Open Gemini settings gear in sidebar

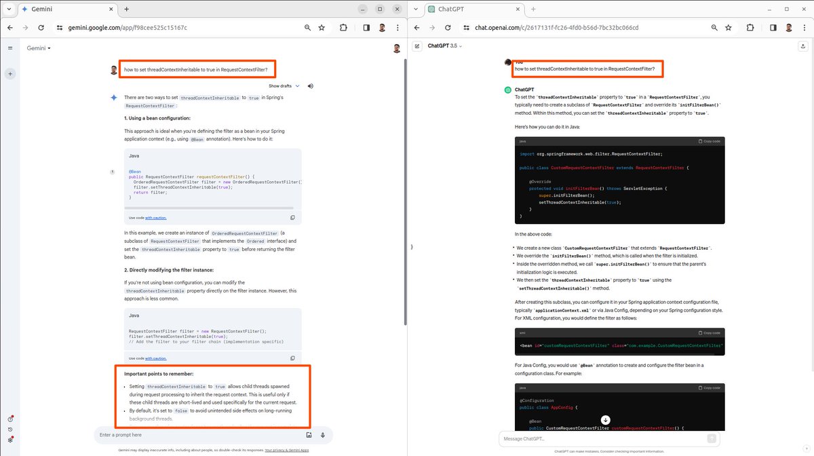point(10,439)
